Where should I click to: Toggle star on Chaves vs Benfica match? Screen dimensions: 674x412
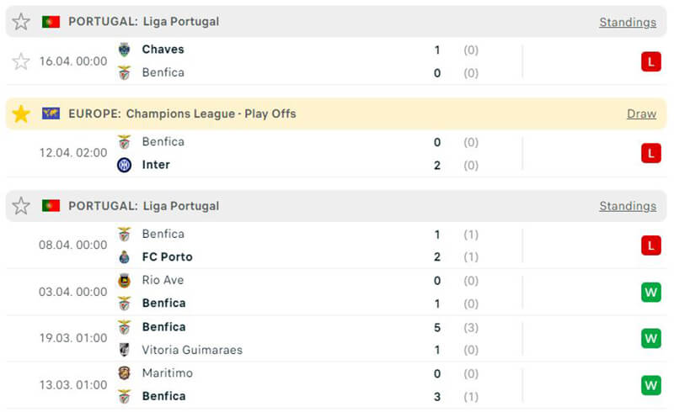pos(21,61)
